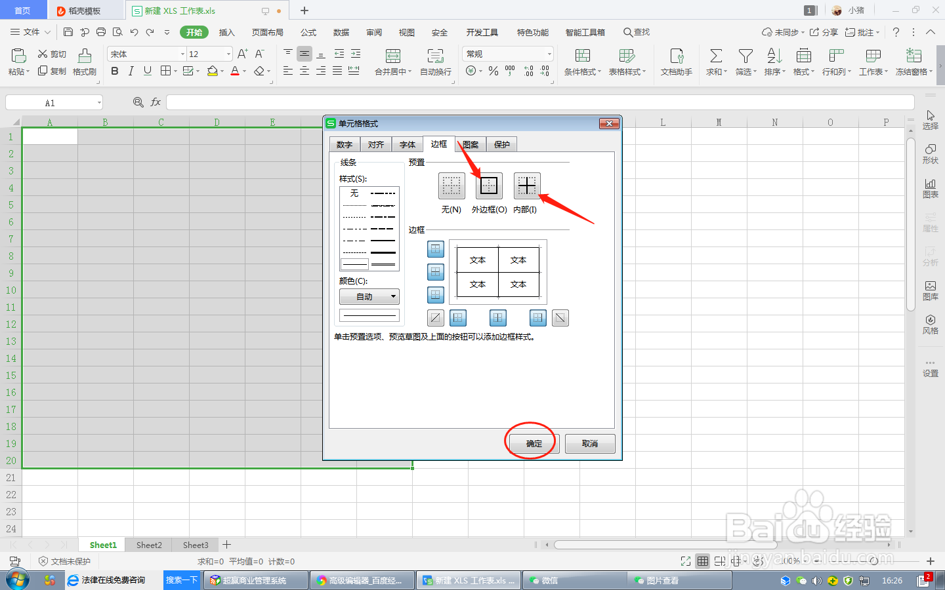
Task: Click the 取消 button
Action: tap(590, 444)
